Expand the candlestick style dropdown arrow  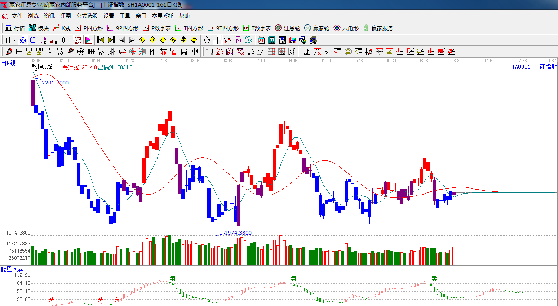point(70,40)
